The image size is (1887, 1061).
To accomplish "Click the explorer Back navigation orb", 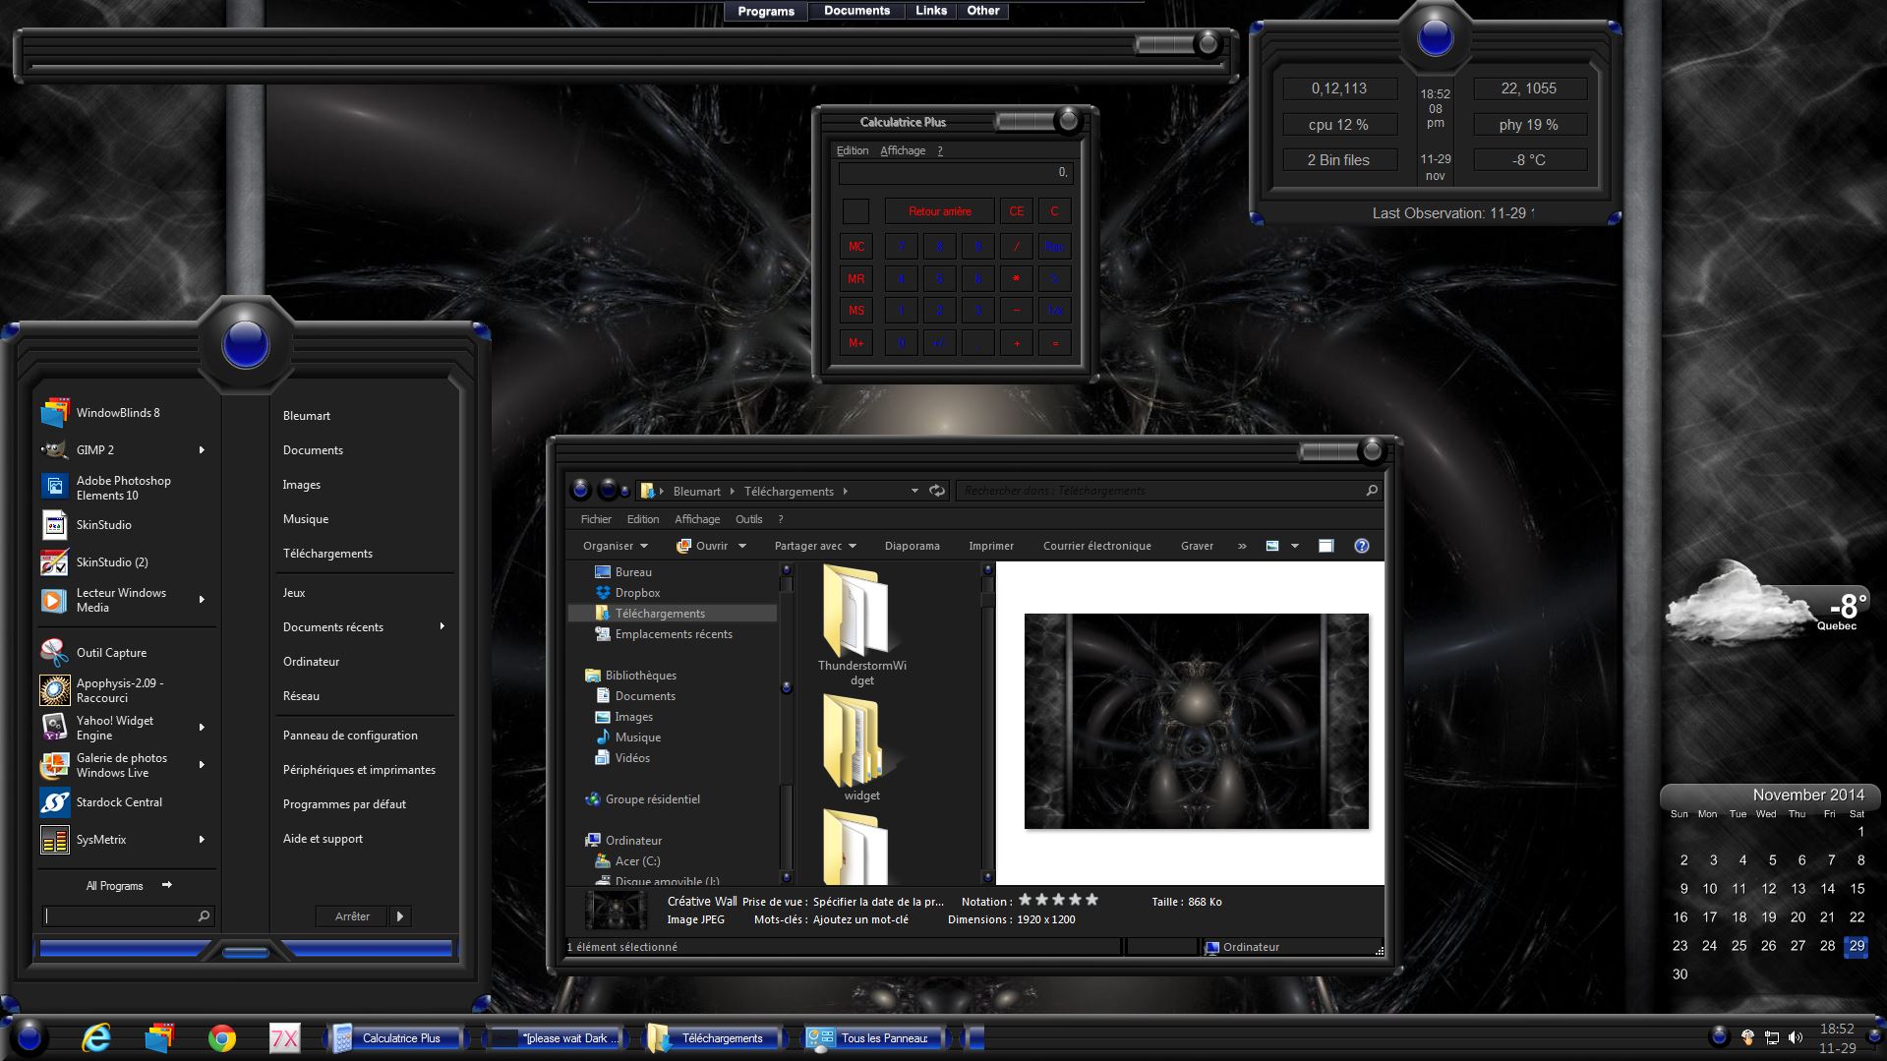I will point(580,490).
